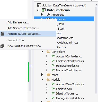Open AccountViewModels.cs file
The height and width of the screenshot is (102, 98).
(70, 84)
